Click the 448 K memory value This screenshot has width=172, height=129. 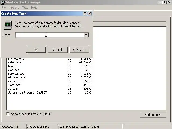(x=87, y=85)
